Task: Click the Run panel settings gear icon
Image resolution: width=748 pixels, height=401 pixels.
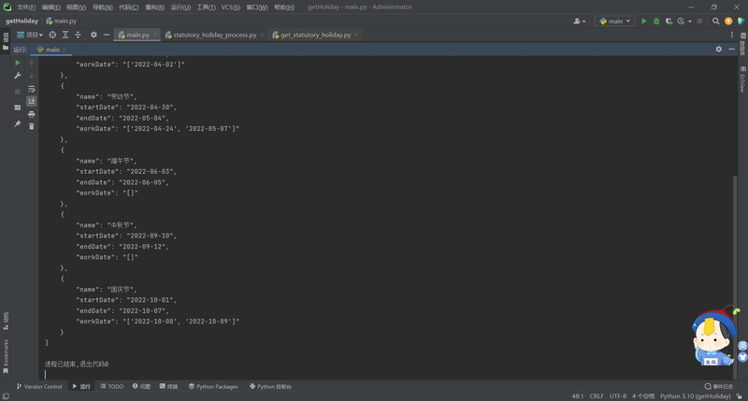Action: pos(718,50)
